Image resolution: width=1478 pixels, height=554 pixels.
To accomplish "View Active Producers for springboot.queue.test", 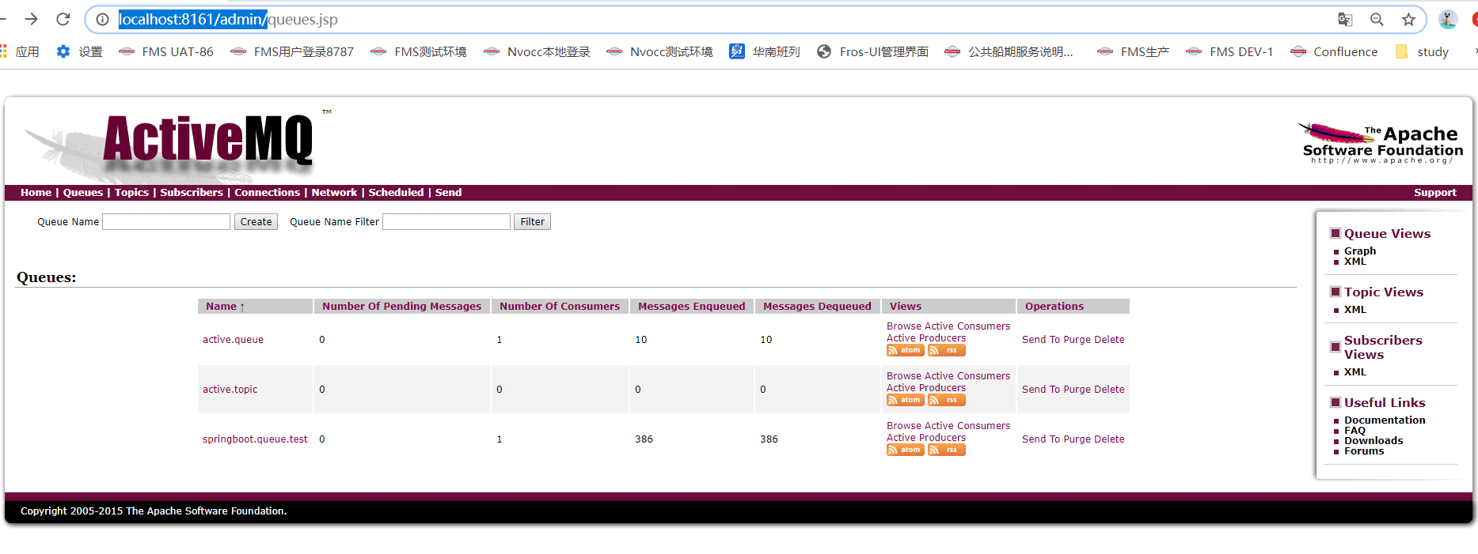I will coord(926,438).
